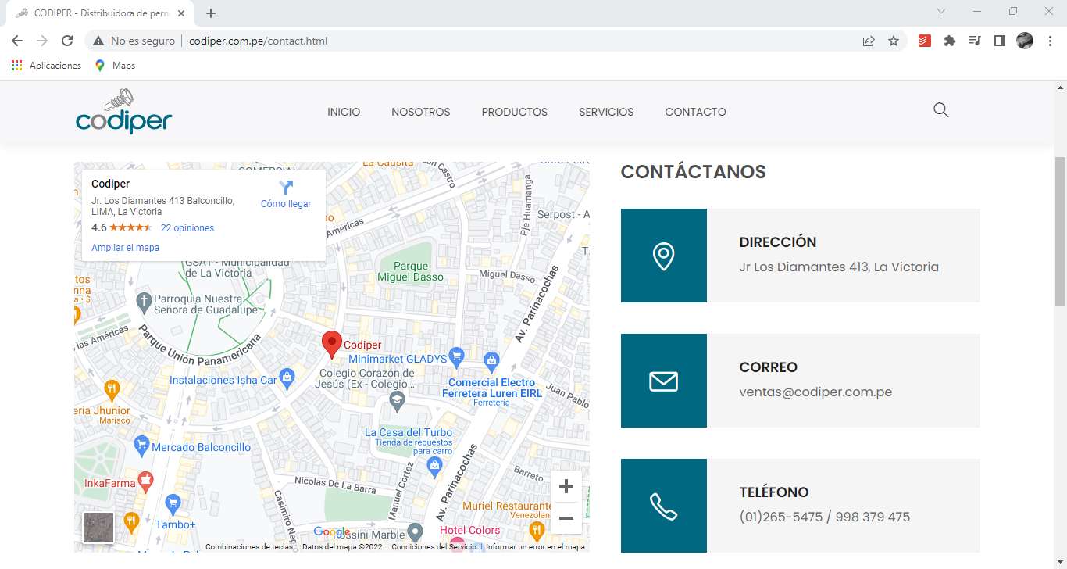Screen dimensions: 1067x569
Task: Click the Colegio Corazón de Jesús school marker
Action: pyautogui.click(x=398, y=401)
